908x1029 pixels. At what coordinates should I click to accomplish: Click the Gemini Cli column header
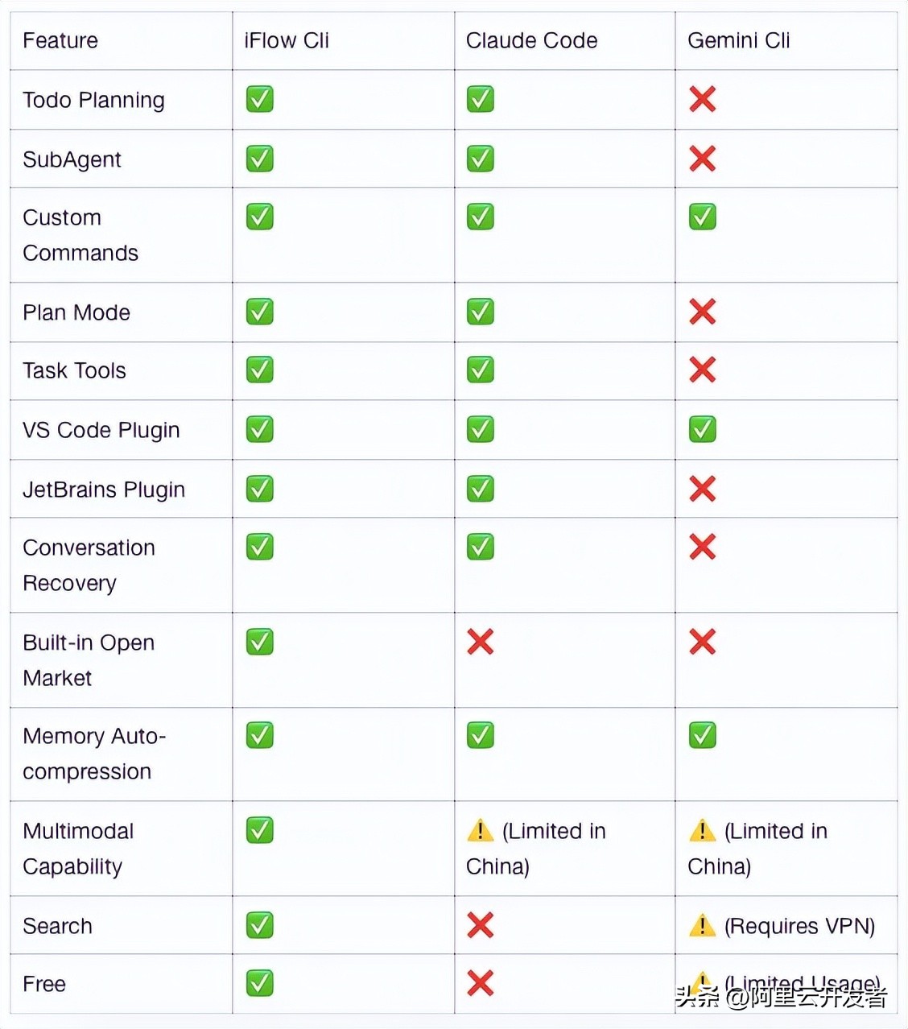738,40
